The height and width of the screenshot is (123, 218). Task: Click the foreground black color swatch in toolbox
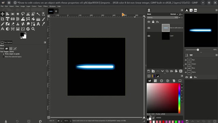tap(22, 34)
